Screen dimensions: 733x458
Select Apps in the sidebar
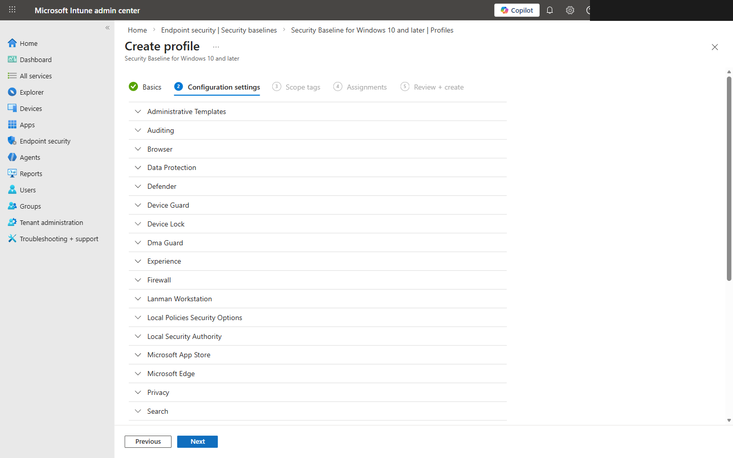(26, 124)
